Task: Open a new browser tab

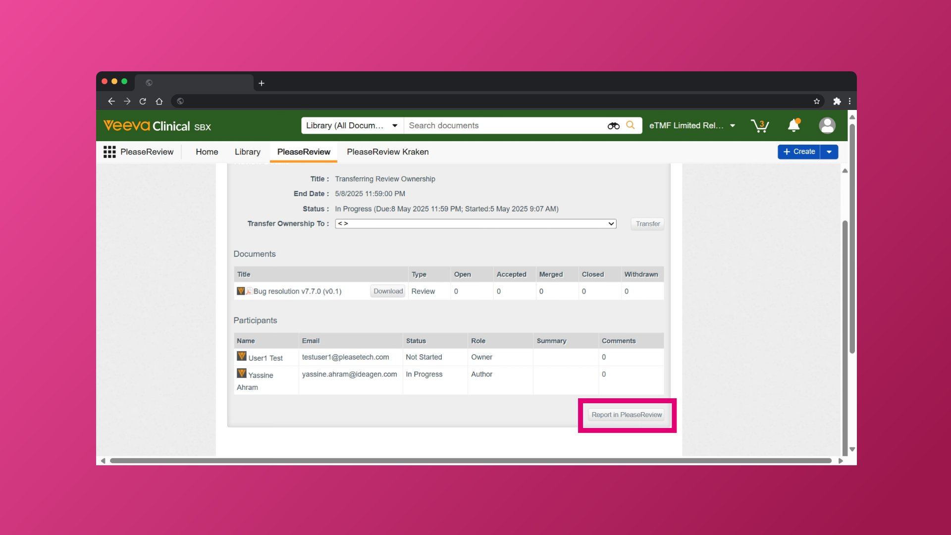Action: click(262, 83)
